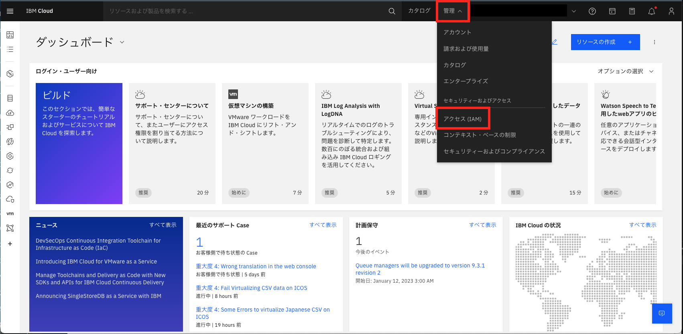Click the dashboard icon in the sidebar
683x334 pixels.
tap(10, 35)
